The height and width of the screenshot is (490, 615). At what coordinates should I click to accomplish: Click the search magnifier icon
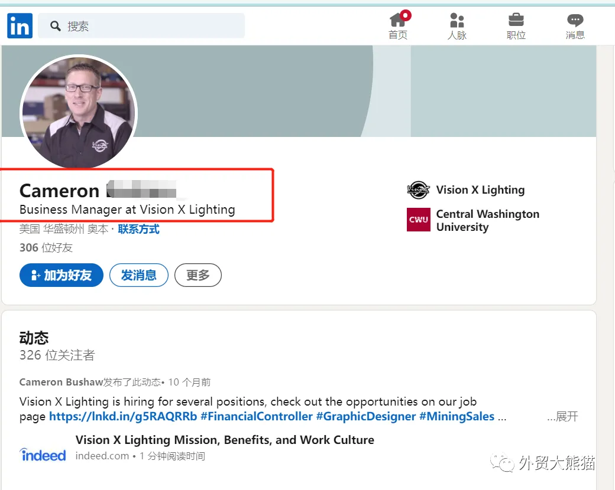(56, 26)
